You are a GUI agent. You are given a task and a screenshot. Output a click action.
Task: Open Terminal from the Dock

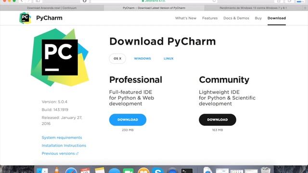click(x=187, y=171)
